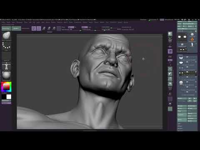Click the Delete subtool button
This screenshot has height=150, width=200.
click(182, 120)
